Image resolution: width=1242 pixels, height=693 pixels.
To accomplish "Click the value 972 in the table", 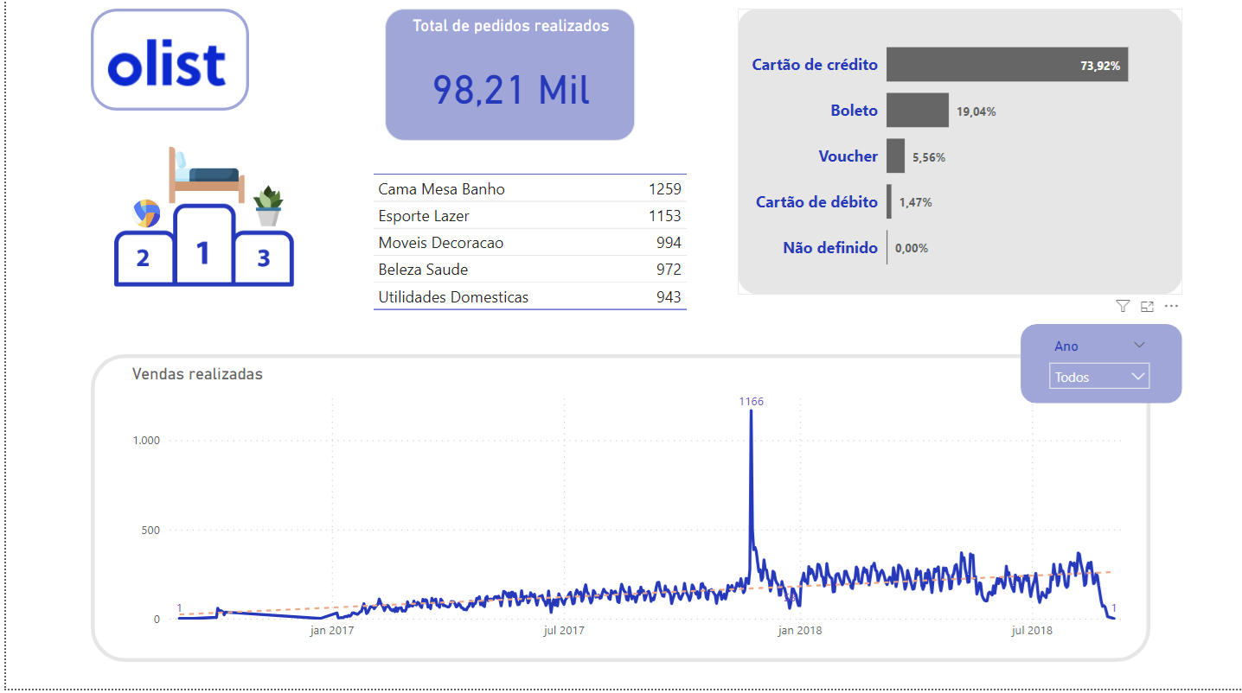I will point(669,270).
